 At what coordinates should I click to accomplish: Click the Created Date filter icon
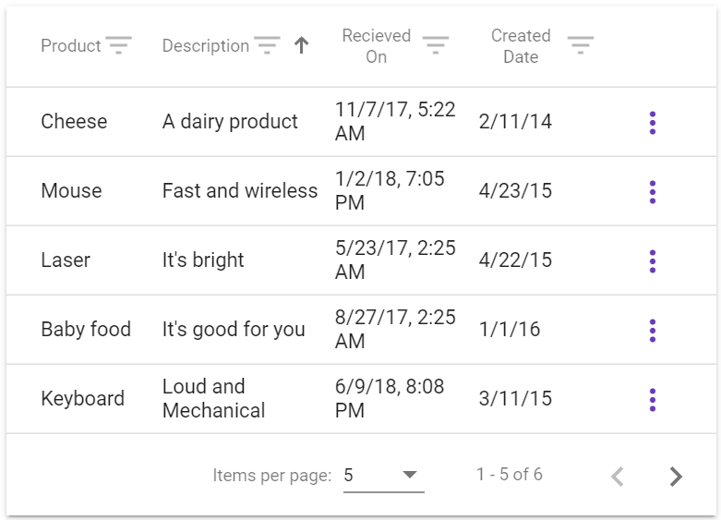[x=580, y=45]
